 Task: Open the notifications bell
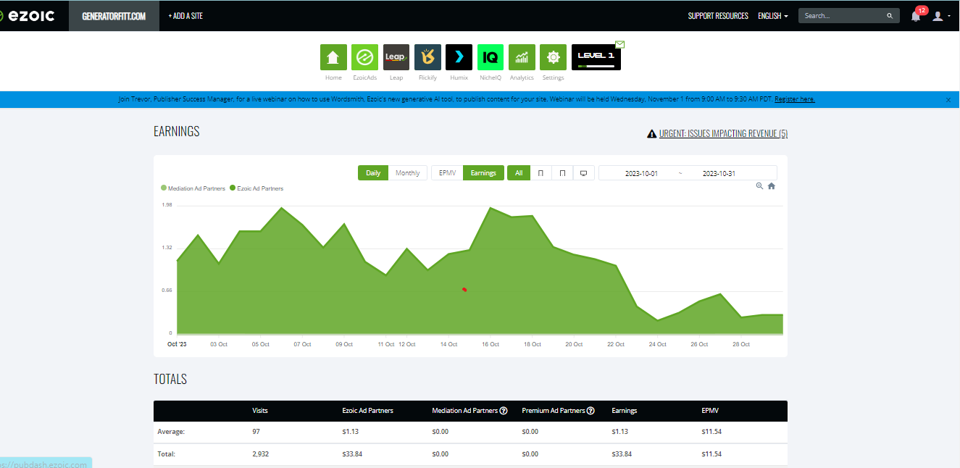click(x=916, y=16)
